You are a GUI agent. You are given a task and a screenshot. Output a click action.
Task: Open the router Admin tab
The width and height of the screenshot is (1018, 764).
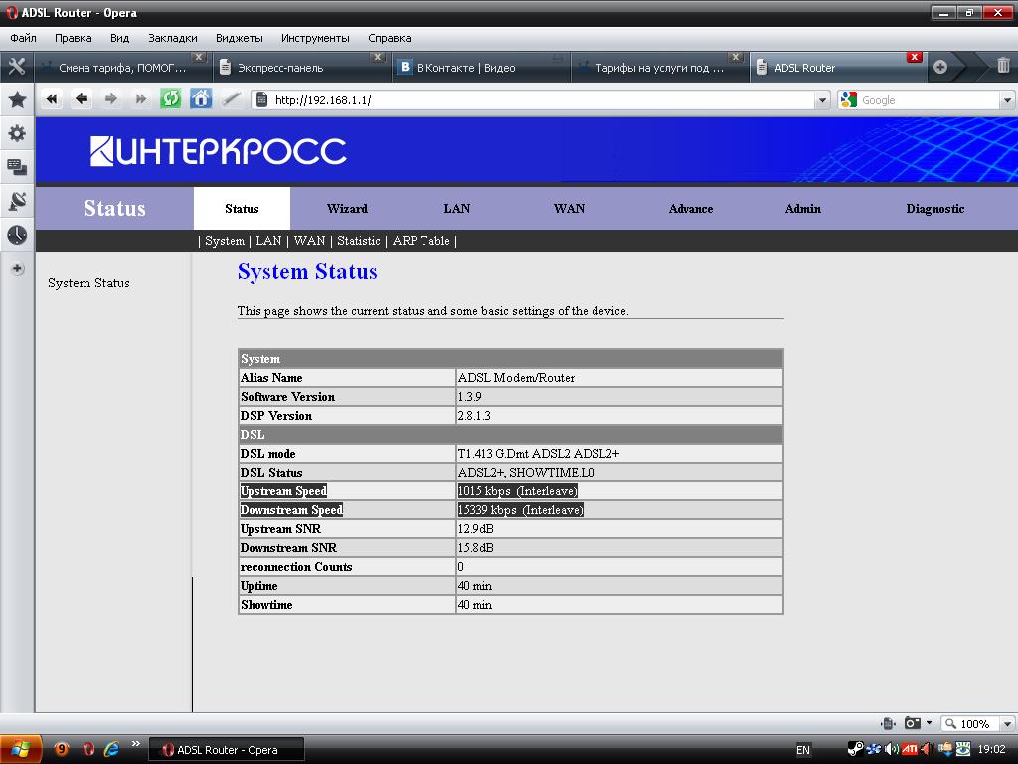[x=803, y=209]
